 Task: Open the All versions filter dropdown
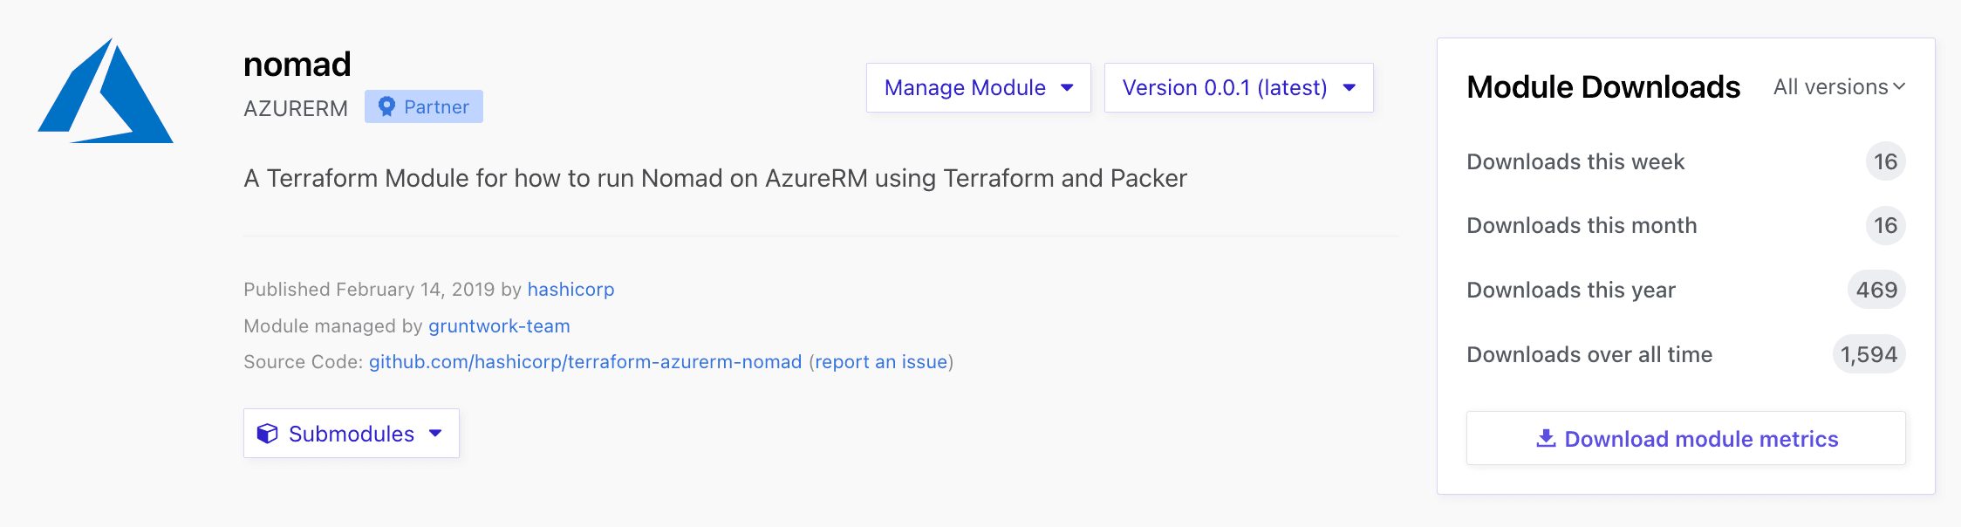pos(1839,87)
